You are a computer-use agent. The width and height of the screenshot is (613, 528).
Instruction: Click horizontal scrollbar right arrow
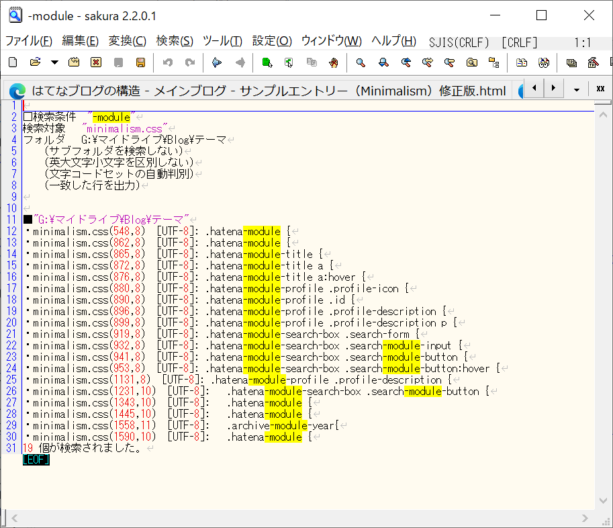click(x=585, y=519)
